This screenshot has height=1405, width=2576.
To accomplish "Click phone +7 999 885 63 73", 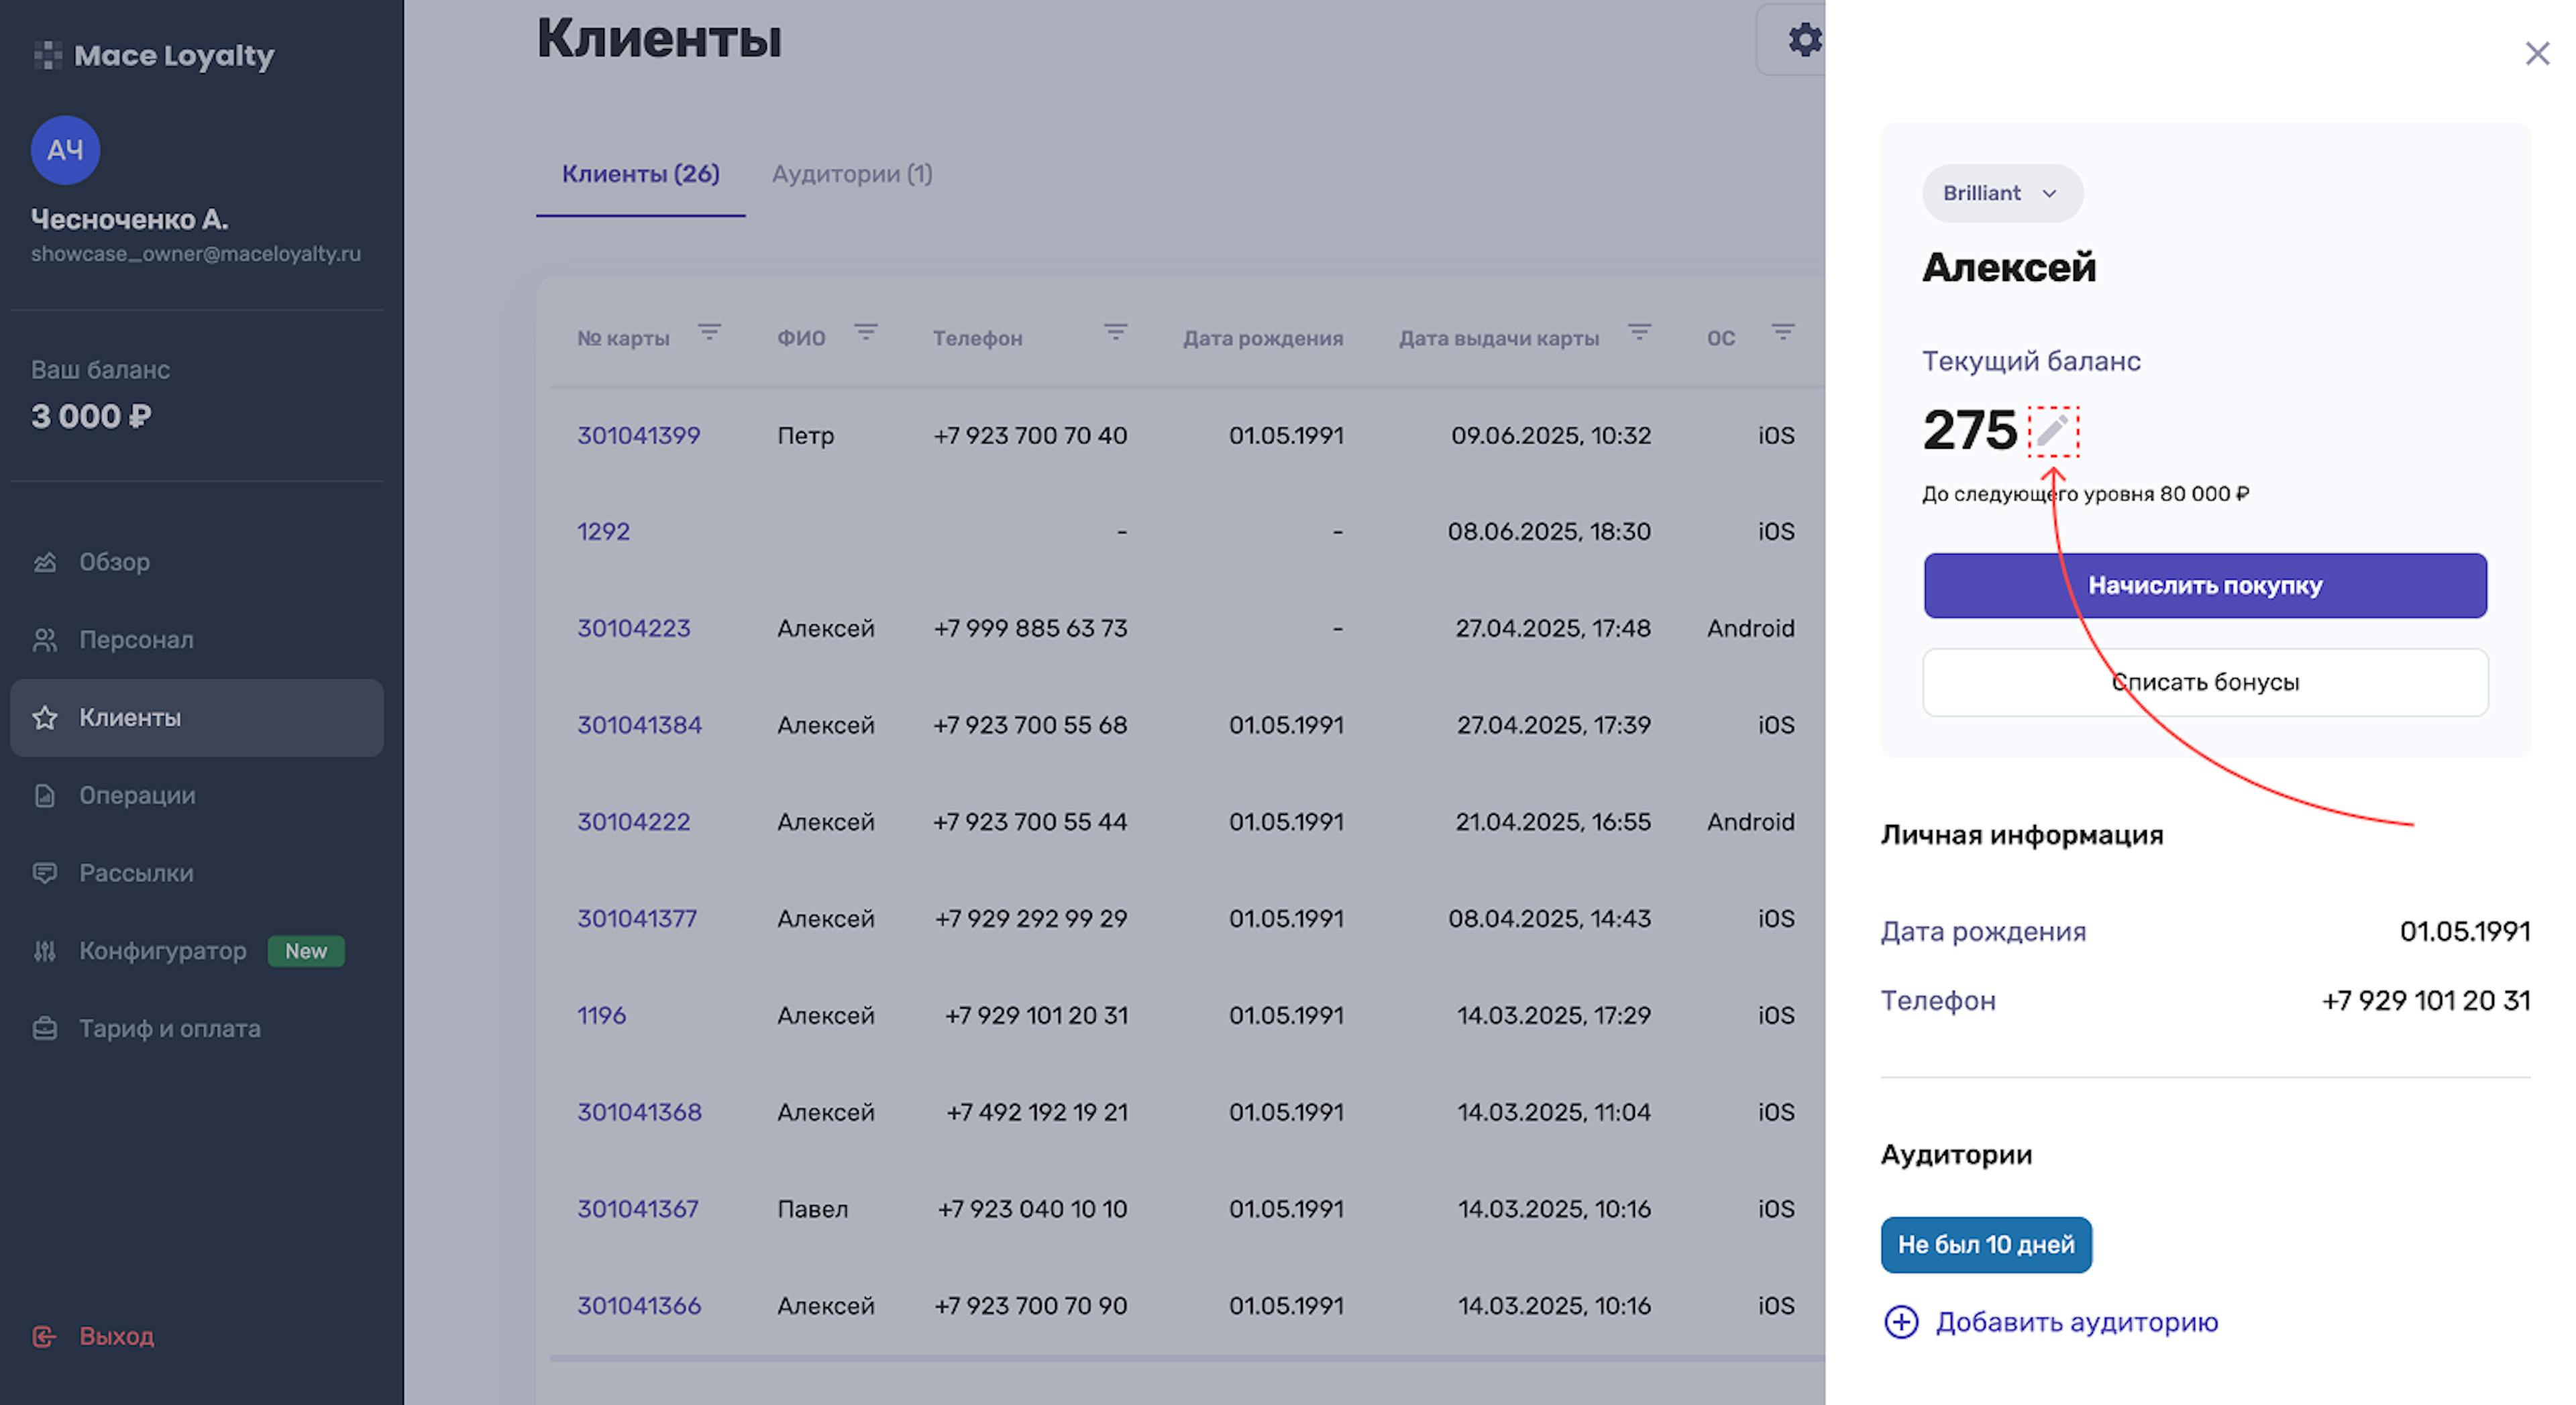I will click(x=1030, y=629).
